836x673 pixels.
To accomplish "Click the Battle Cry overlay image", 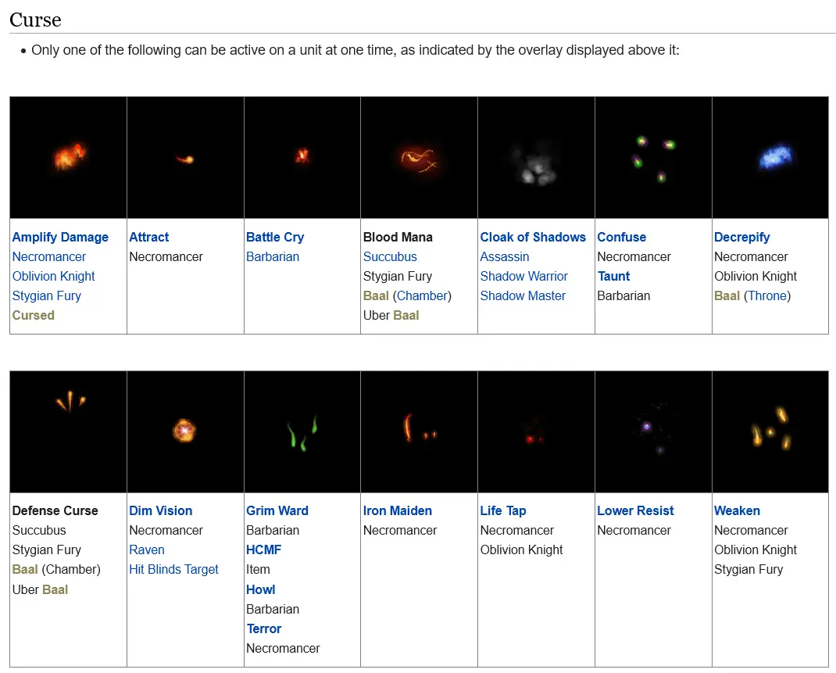I will coord(302,157).
